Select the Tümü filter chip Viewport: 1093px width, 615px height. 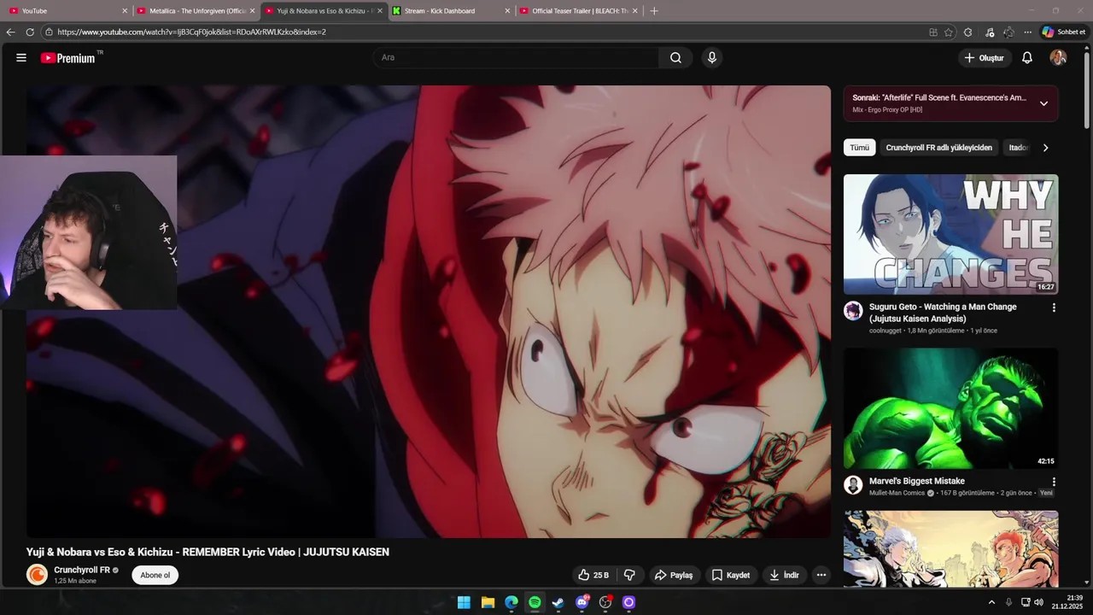pos(860,148)
